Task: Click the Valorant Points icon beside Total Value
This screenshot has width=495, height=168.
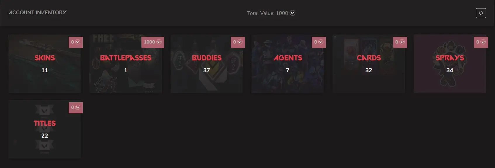Action: 292,13
